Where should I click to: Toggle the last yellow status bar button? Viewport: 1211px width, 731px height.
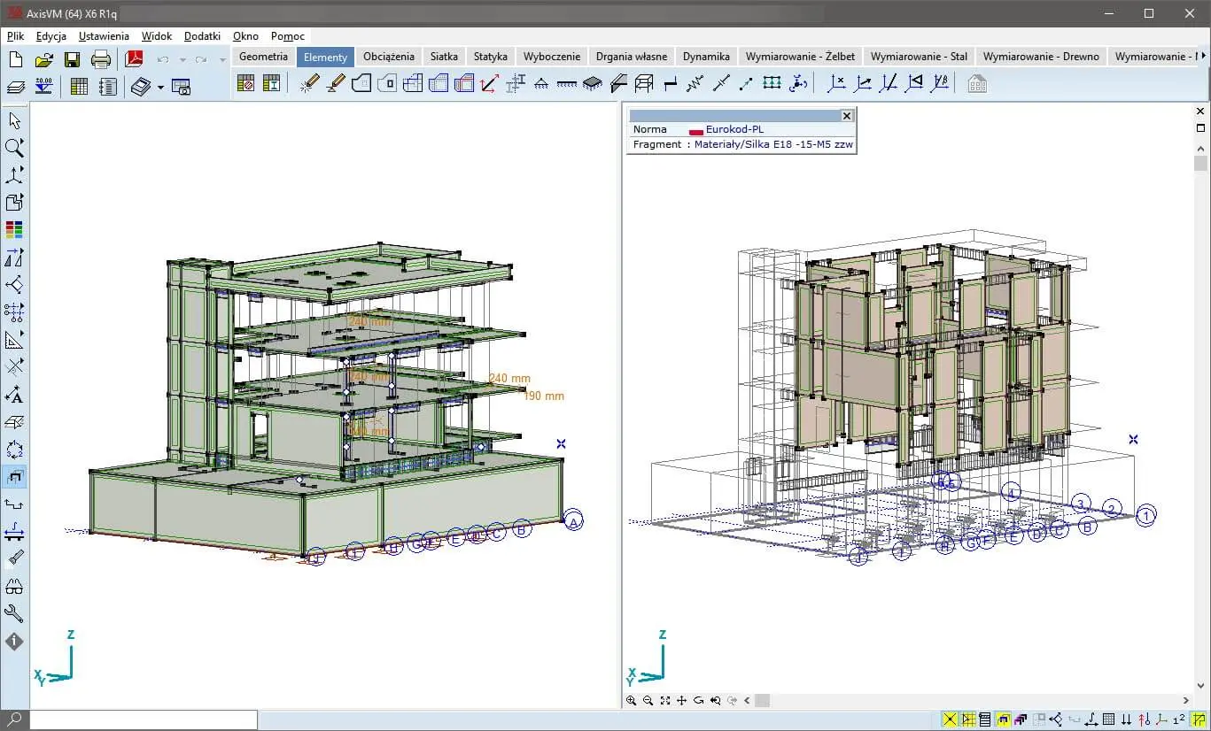[x=1199, y=719]
